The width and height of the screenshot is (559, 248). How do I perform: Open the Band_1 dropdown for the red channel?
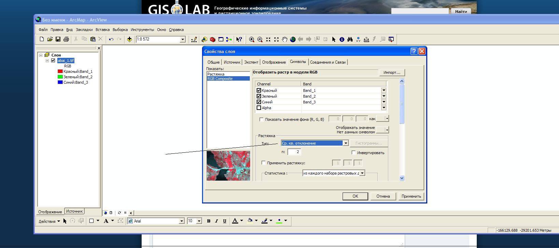coord(384,90)
